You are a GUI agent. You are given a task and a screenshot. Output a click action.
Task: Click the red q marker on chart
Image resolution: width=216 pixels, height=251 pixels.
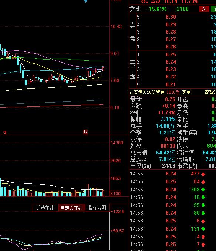click(x=5, y=132)
